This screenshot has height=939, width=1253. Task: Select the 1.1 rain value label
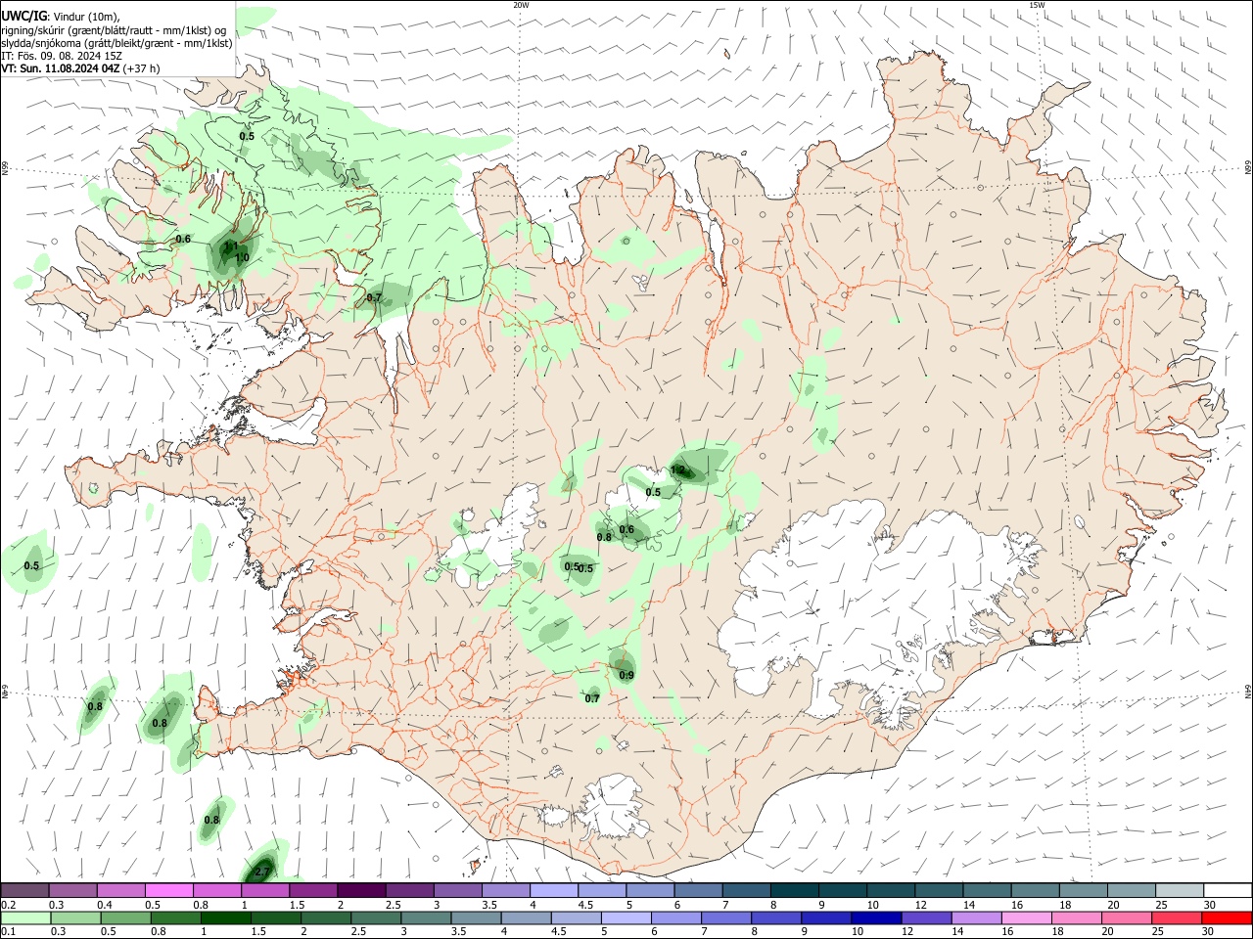232,246
